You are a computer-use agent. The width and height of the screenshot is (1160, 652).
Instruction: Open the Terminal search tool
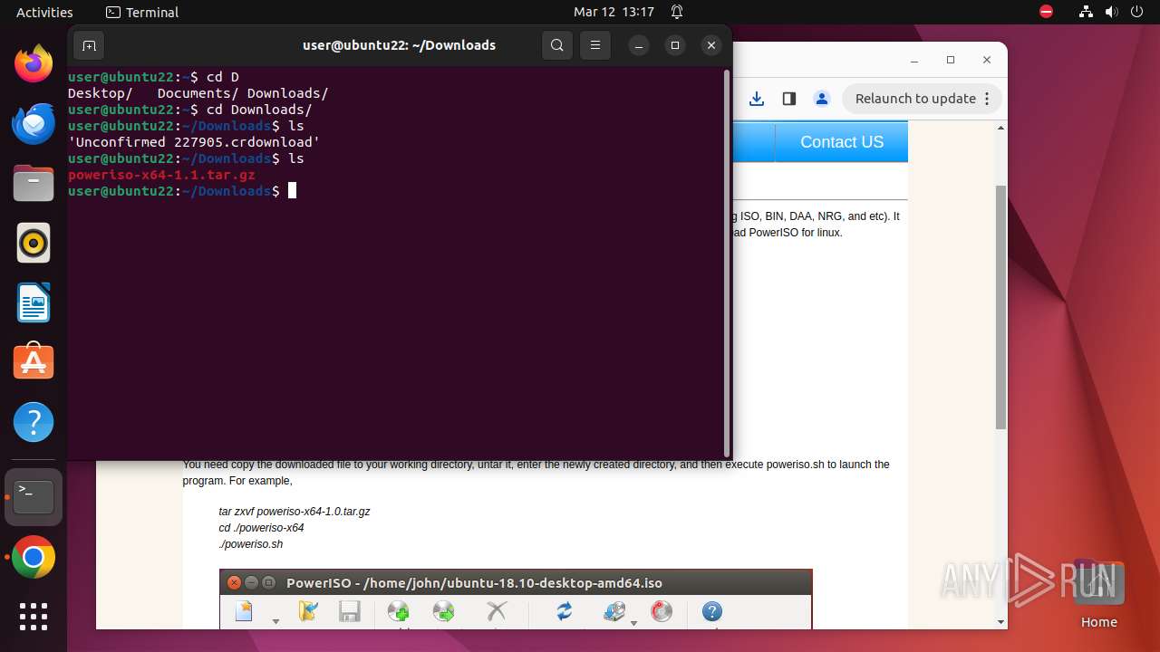click(557, 45)
